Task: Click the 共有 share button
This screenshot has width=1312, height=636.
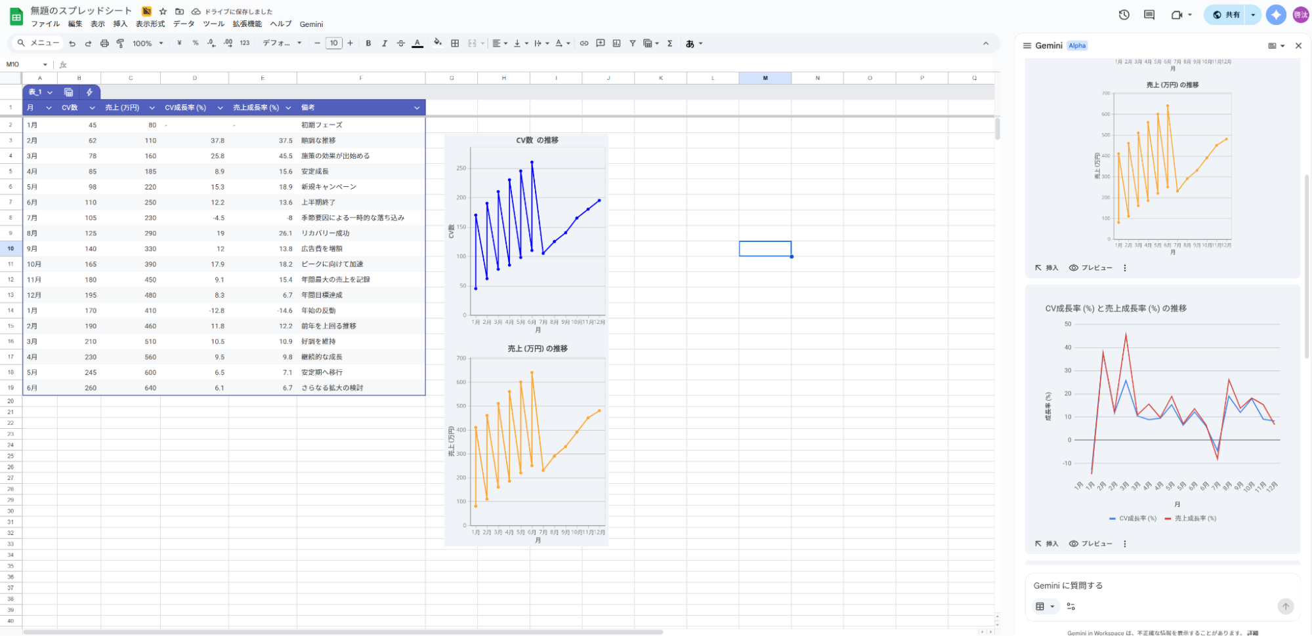Action: [1226, 14]
